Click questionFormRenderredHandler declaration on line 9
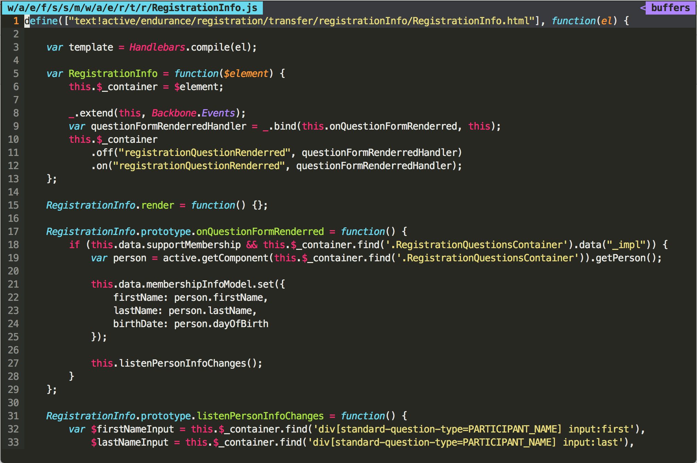 169,126
